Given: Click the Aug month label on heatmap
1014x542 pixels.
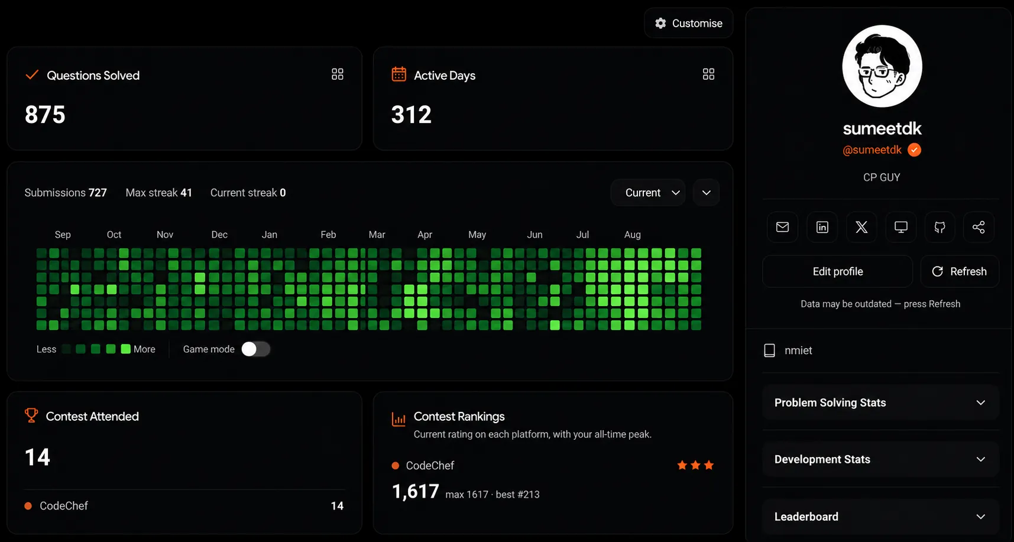Looking at the screenshot, I should coord(633,235).
